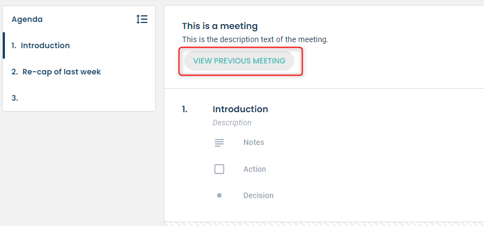This screenshot has height=226, width=484.
Task: Select Introduction in the agenda sidebar
Action: 41,45
